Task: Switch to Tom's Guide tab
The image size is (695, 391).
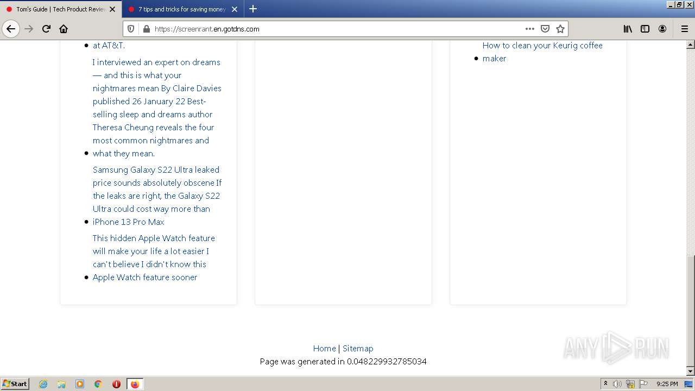Action: click(x=61, y=9)
